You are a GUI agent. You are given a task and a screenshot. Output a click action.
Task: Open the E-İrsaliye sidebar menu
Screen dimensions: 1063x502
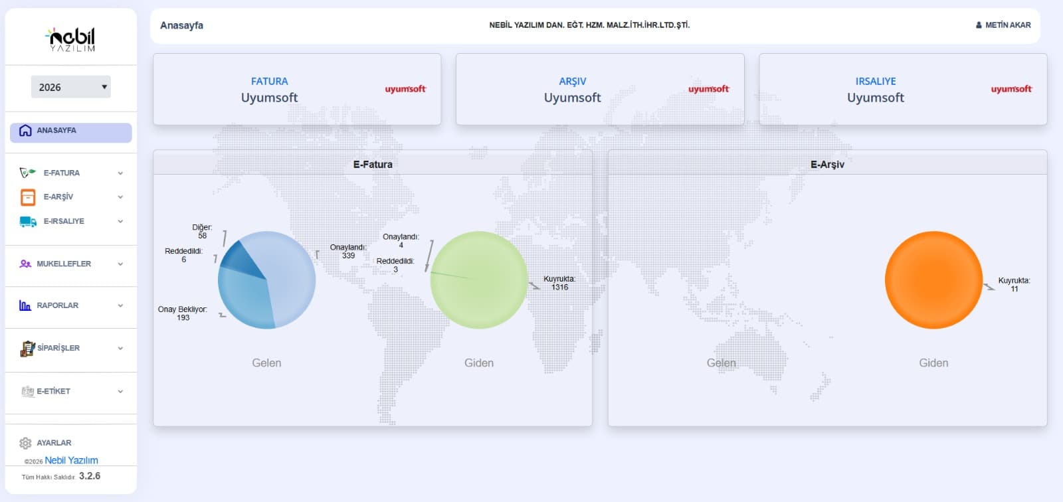[x=71, y=222]
